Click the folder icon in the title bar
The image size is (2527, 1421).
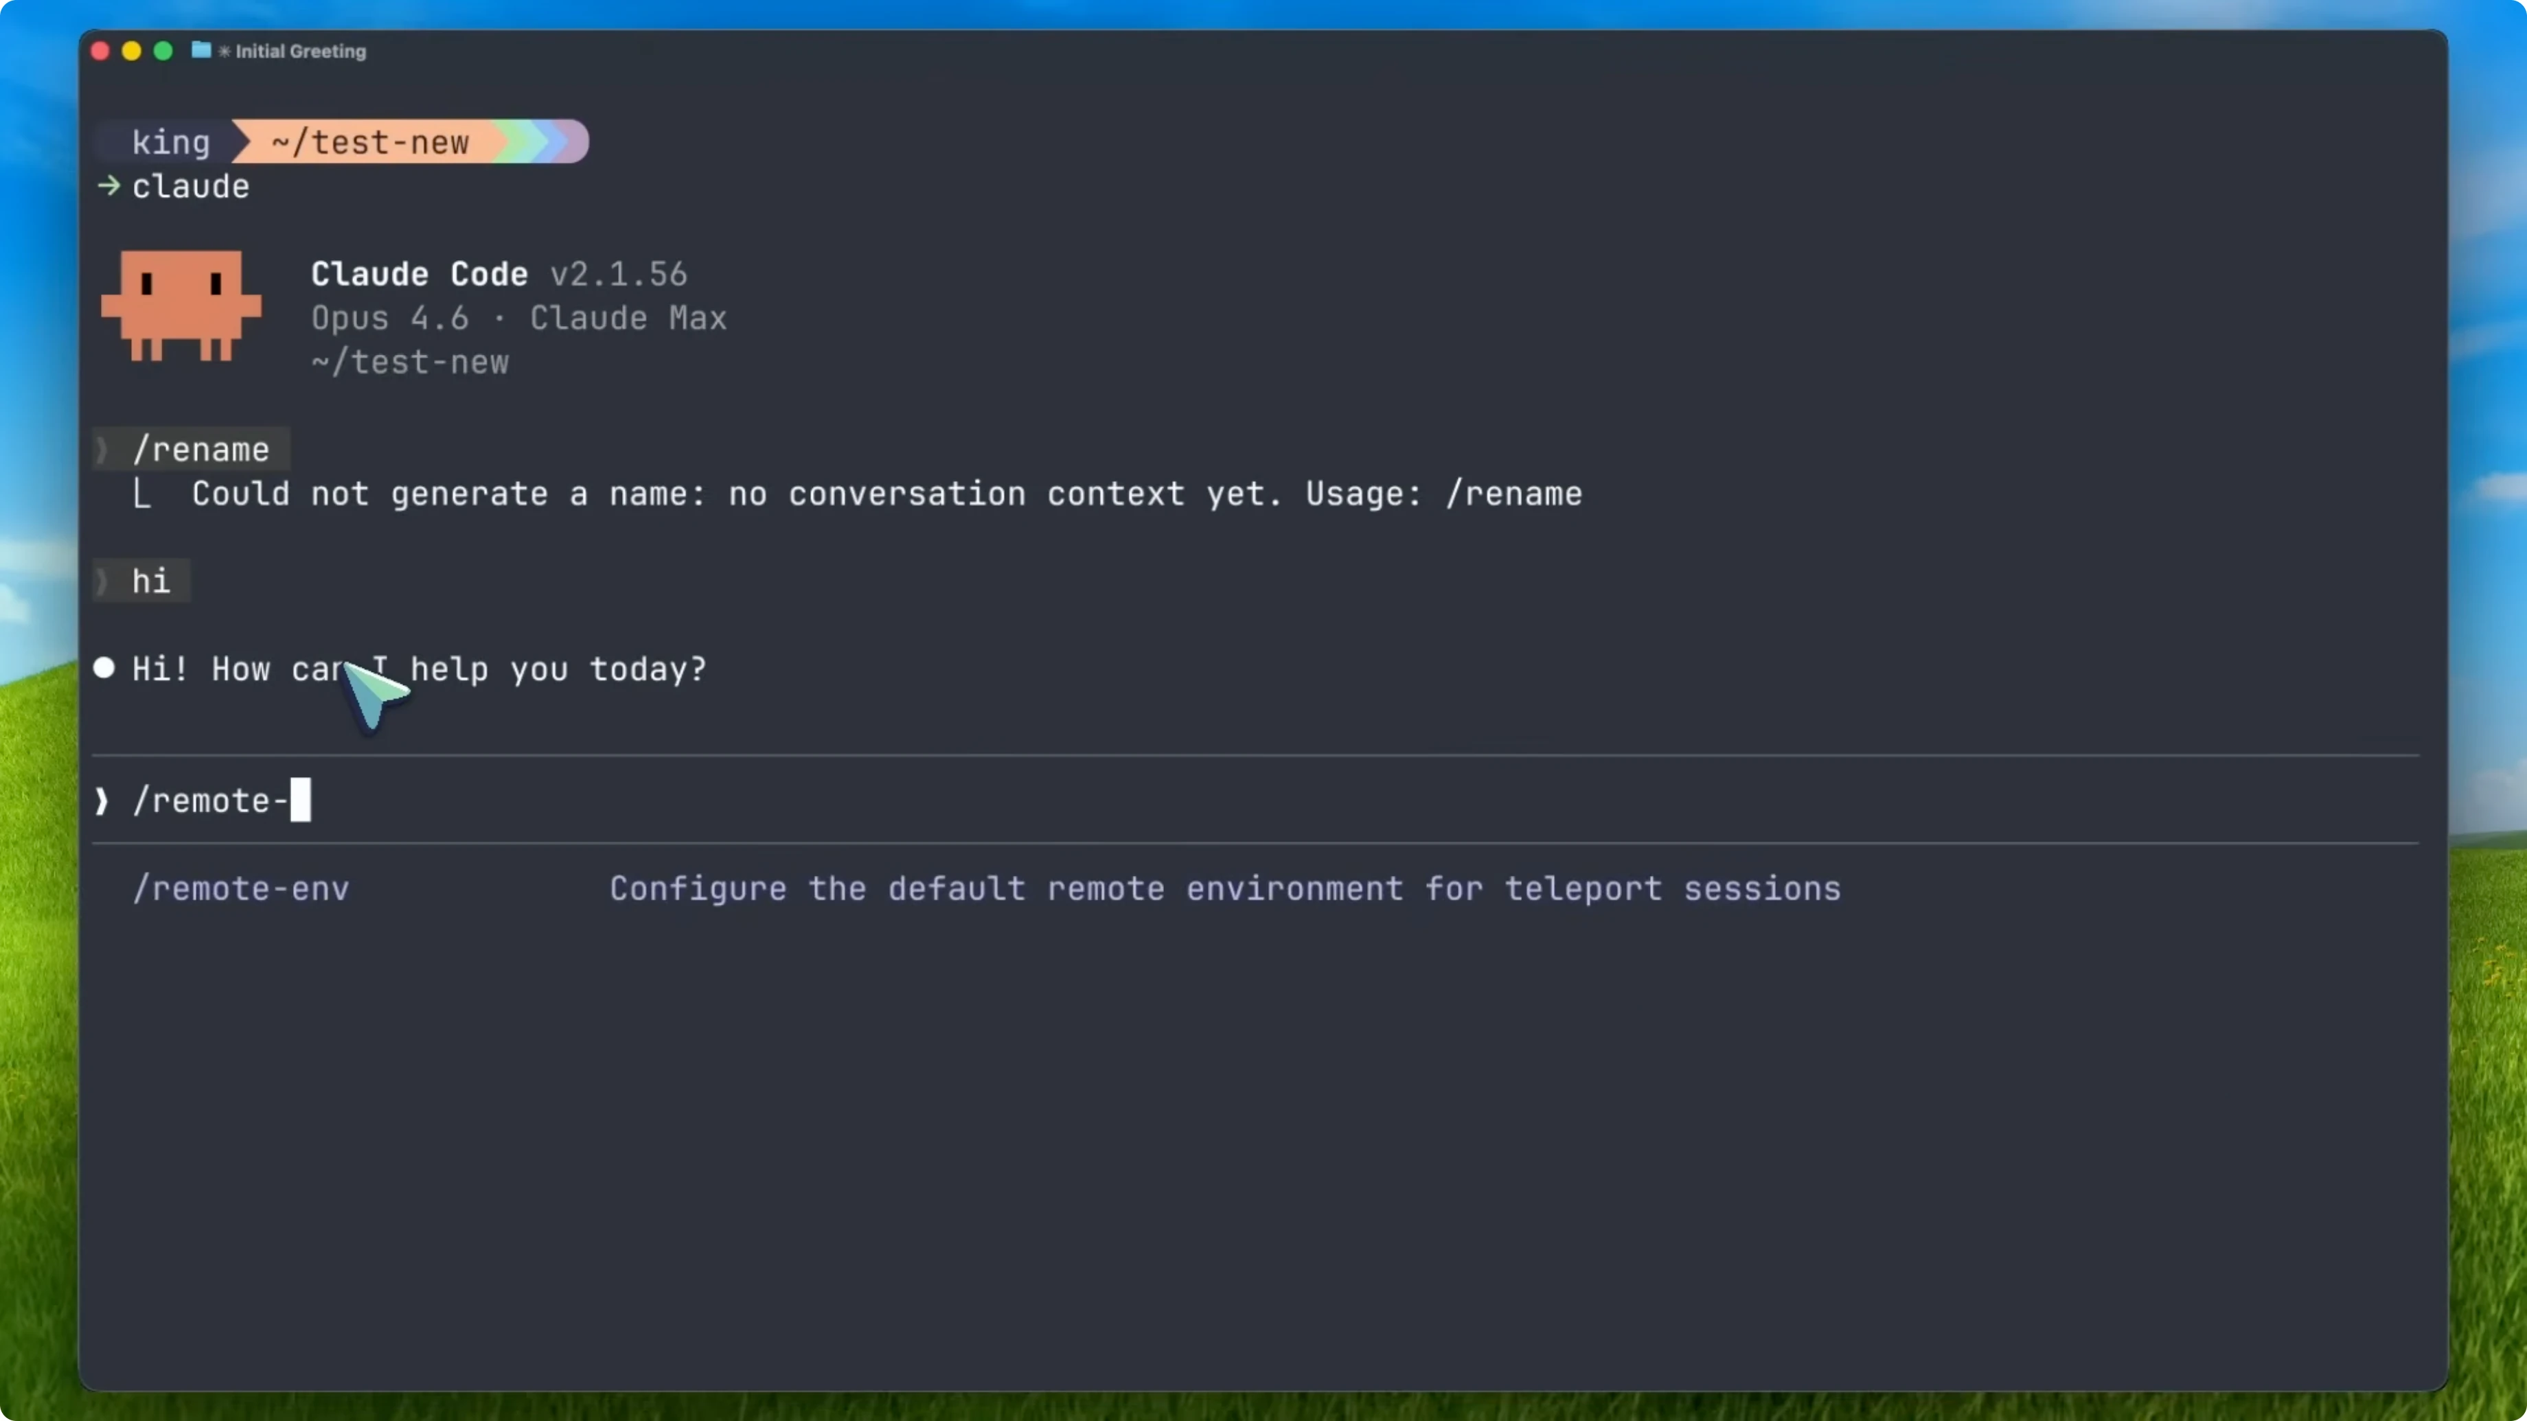point(201,51)
